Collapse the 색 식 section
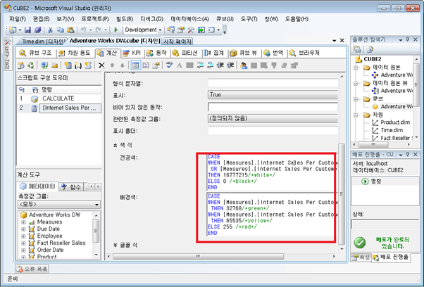The image size is (424, 287). [x=116, y=145]
